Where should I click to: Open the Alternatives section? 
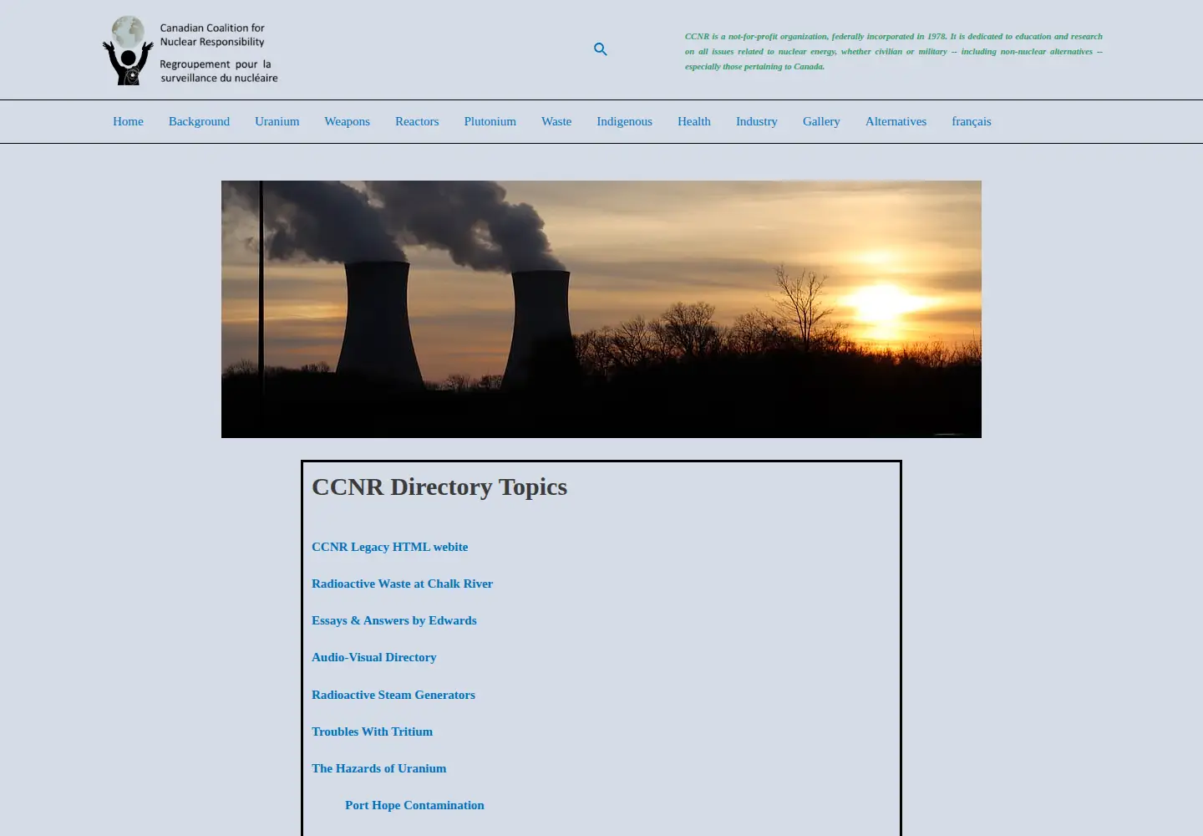click(896, 121)
